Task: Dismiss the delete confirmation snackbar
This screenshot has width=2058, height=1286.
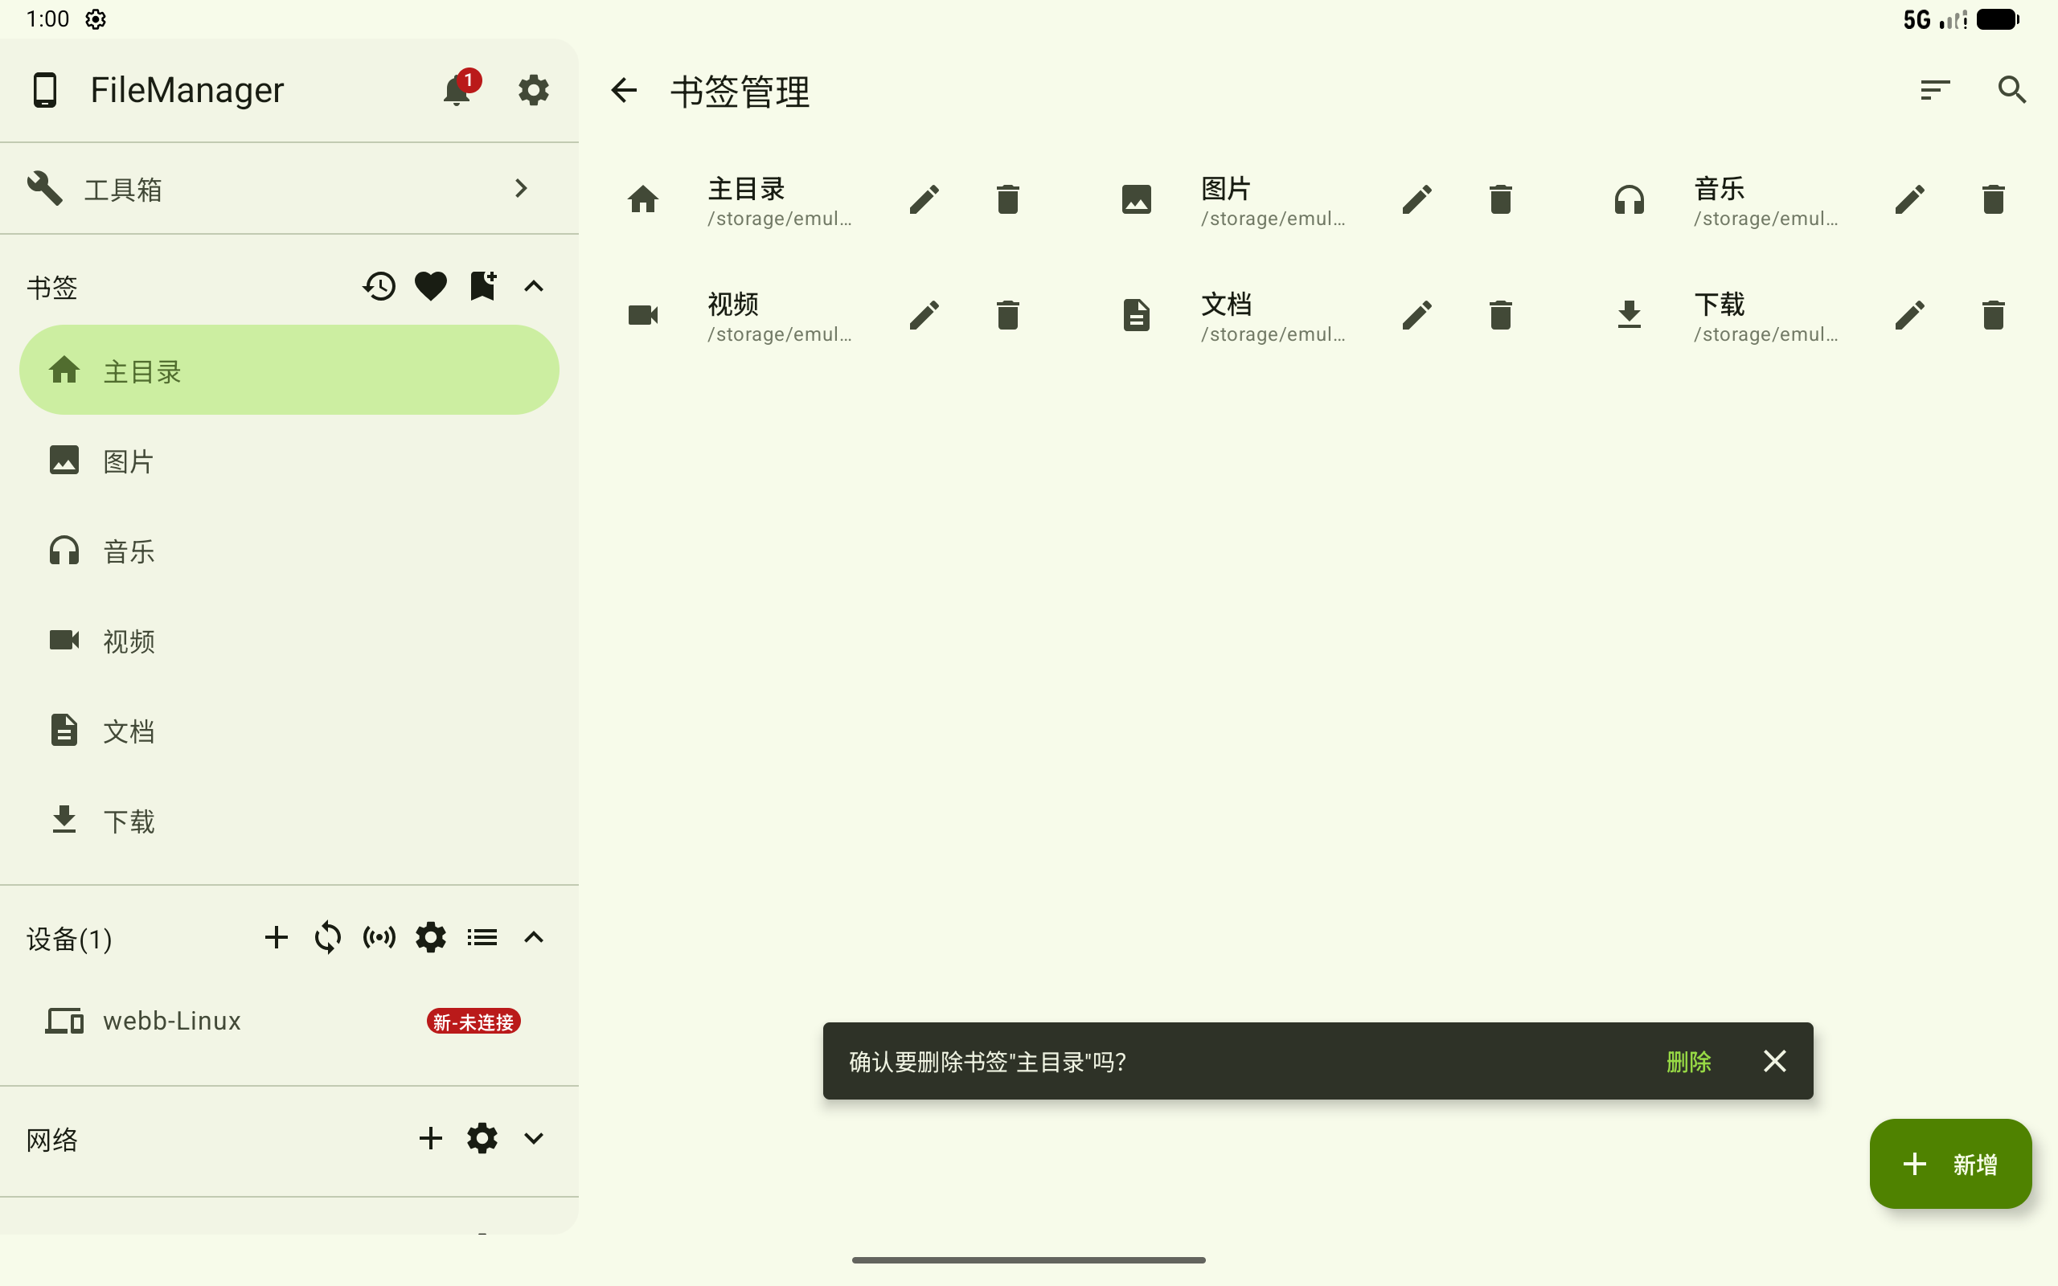Action: [x=1775, y=1061]
